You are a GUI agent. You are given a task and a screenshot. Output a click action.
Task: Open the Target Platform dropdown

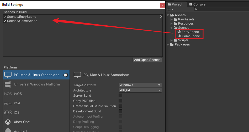tap(140, 85)
